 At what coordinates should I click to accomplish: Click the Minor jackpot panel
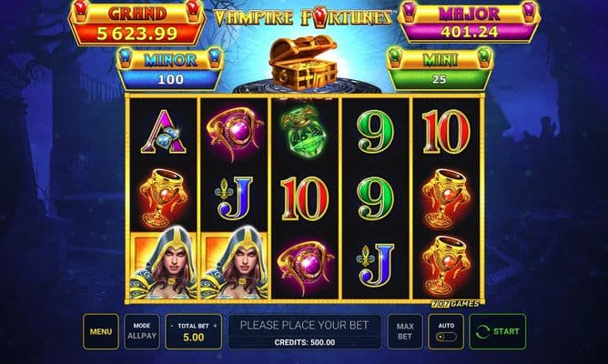[170, 69]
